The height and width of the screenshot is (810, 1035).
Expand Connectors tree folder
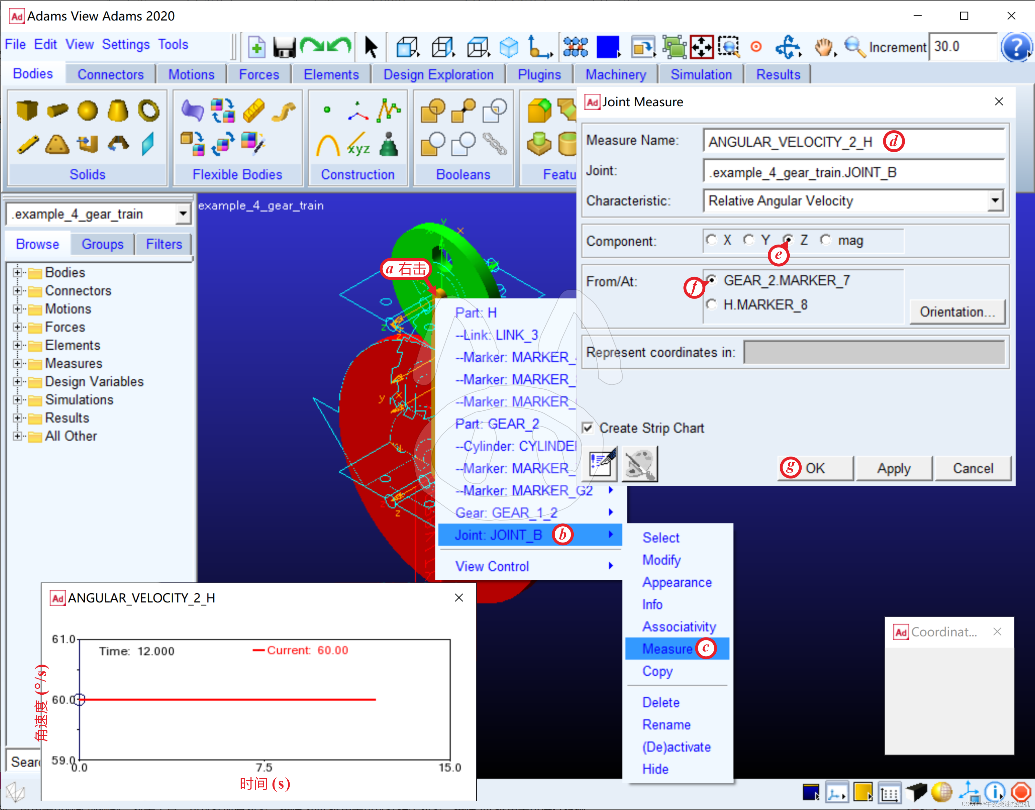pyautogui.click(x=17, y=291)
